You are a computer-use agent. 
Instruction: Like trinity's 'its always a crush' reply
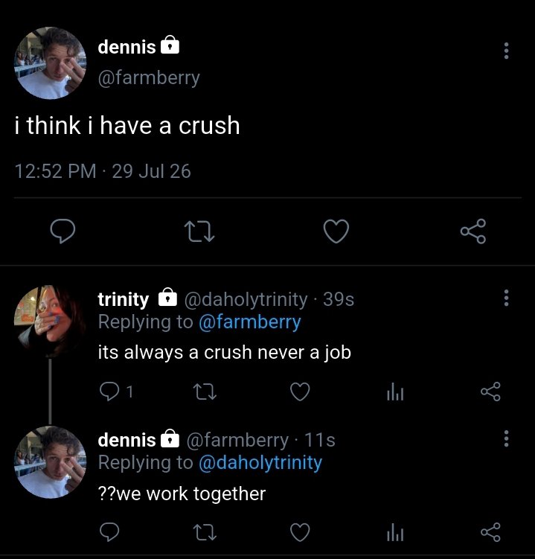300,392
